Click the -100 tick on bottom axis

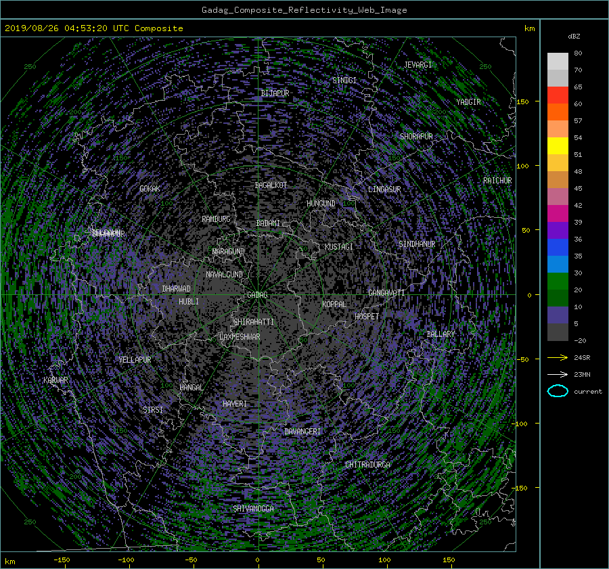(x=126, y=560)
